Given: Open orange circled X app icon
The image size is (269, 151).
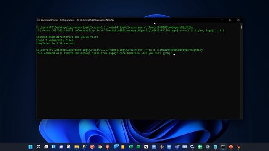Looking at the screenshot, I should tap(92, 147).
